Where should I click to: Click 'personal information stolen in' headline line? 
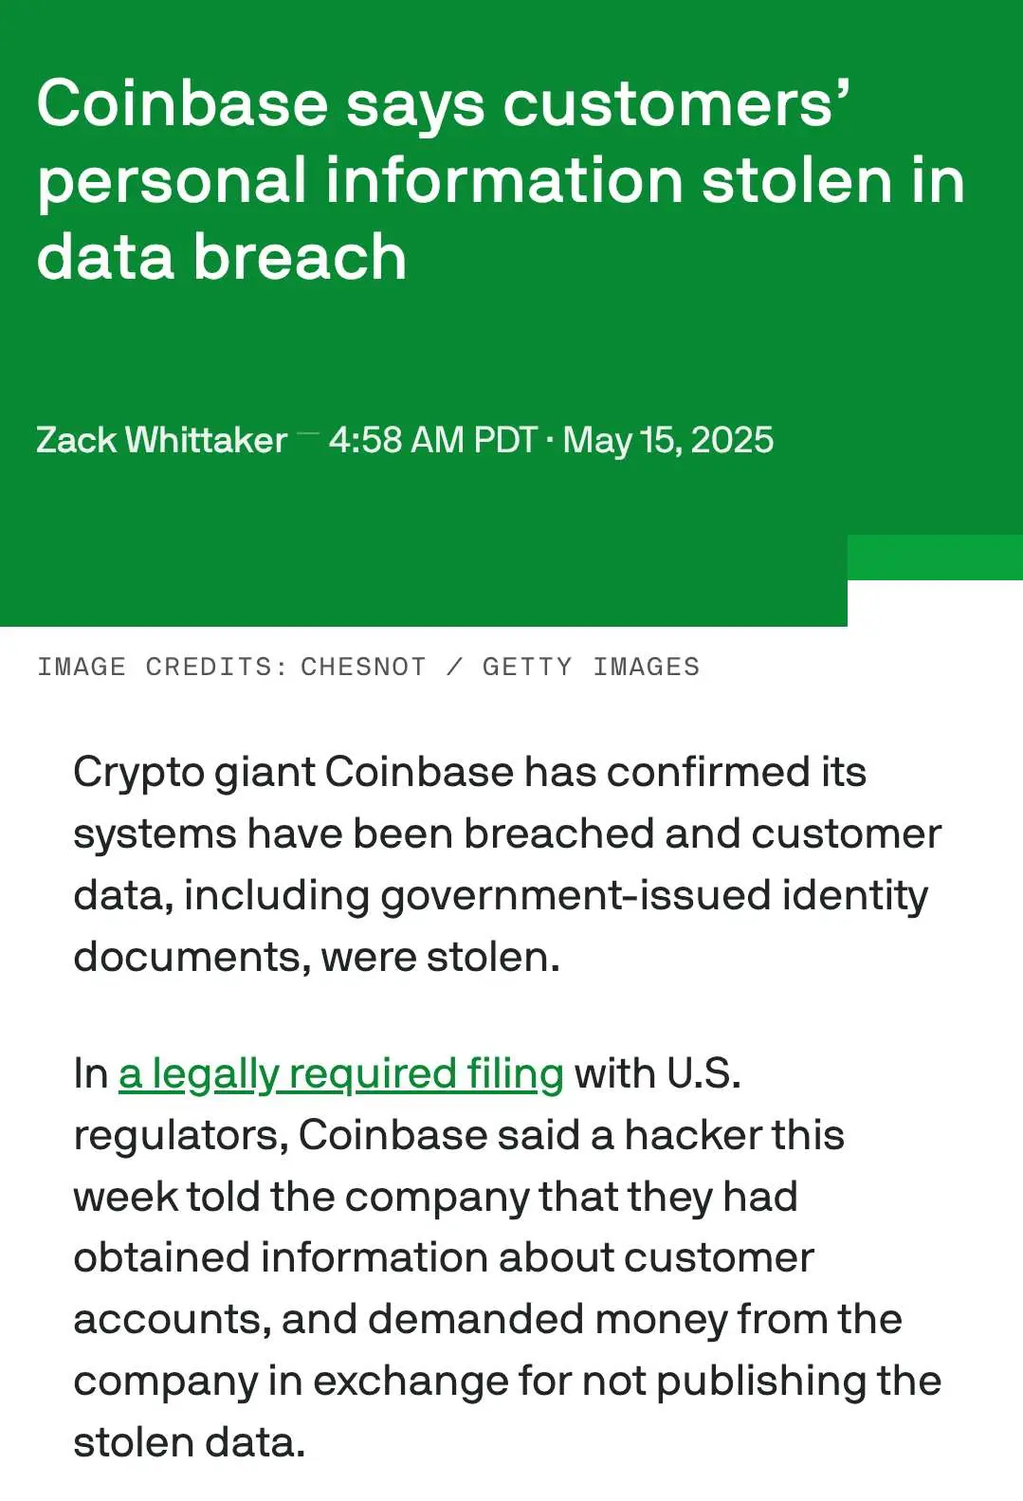click(x=501, y=180)
